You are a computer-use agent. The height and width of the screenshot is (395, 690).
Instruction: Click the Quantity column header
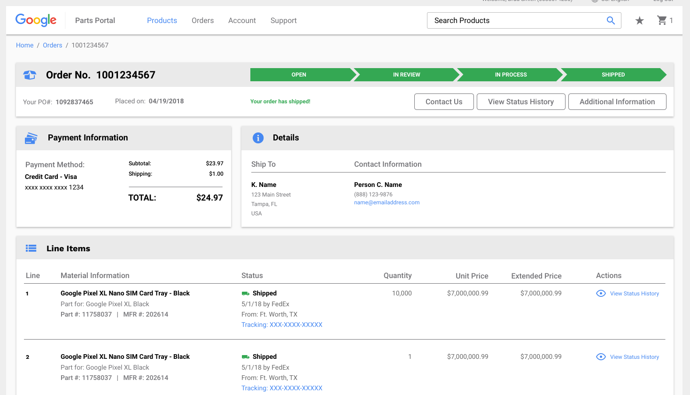point(398,276)
